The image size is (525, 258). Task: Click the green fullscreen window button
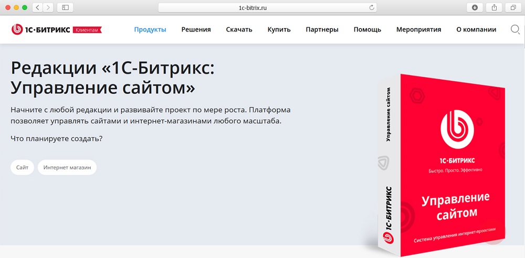pyautogui.click(x=25, y=7)
